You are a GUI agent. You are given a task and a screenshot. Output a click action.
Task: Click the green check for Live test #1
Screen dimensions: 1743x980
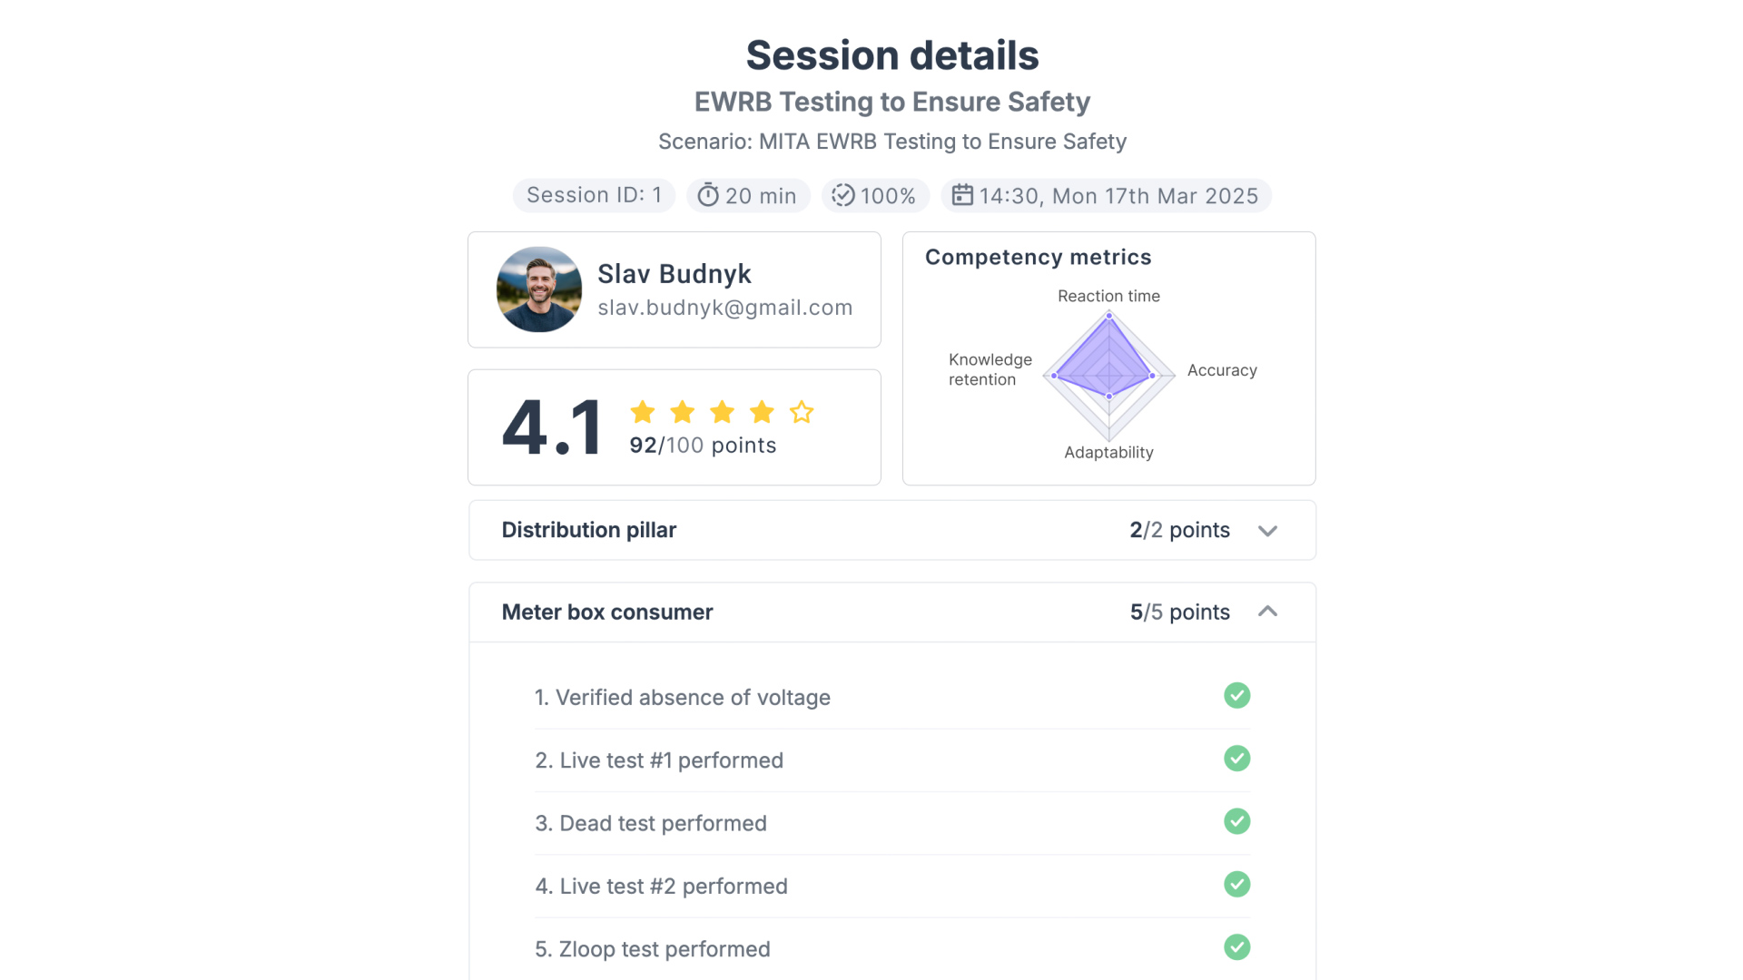[1236, 759]
